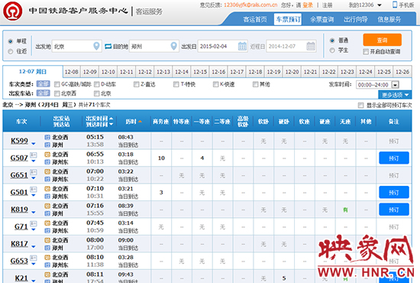Open the 余票查询 nav tab

pos(322,19)
